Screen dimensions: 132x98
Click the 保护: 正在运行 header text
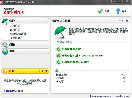(61, 21)
